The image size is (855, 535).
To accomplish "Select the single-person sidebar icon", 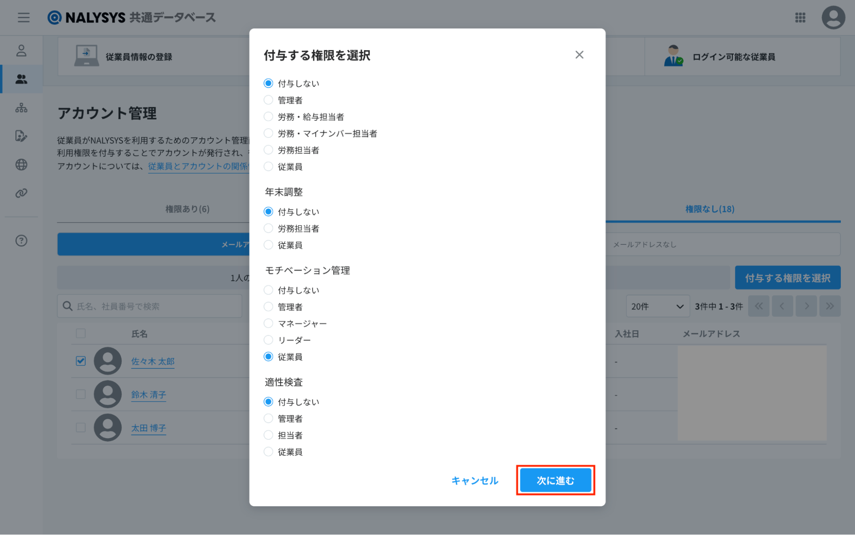I will tap(21, 51).
